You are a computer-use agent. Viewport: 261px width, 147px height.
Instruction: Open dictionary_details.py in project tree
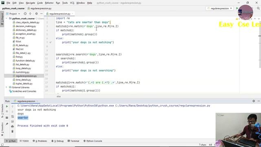pos(26,30)
